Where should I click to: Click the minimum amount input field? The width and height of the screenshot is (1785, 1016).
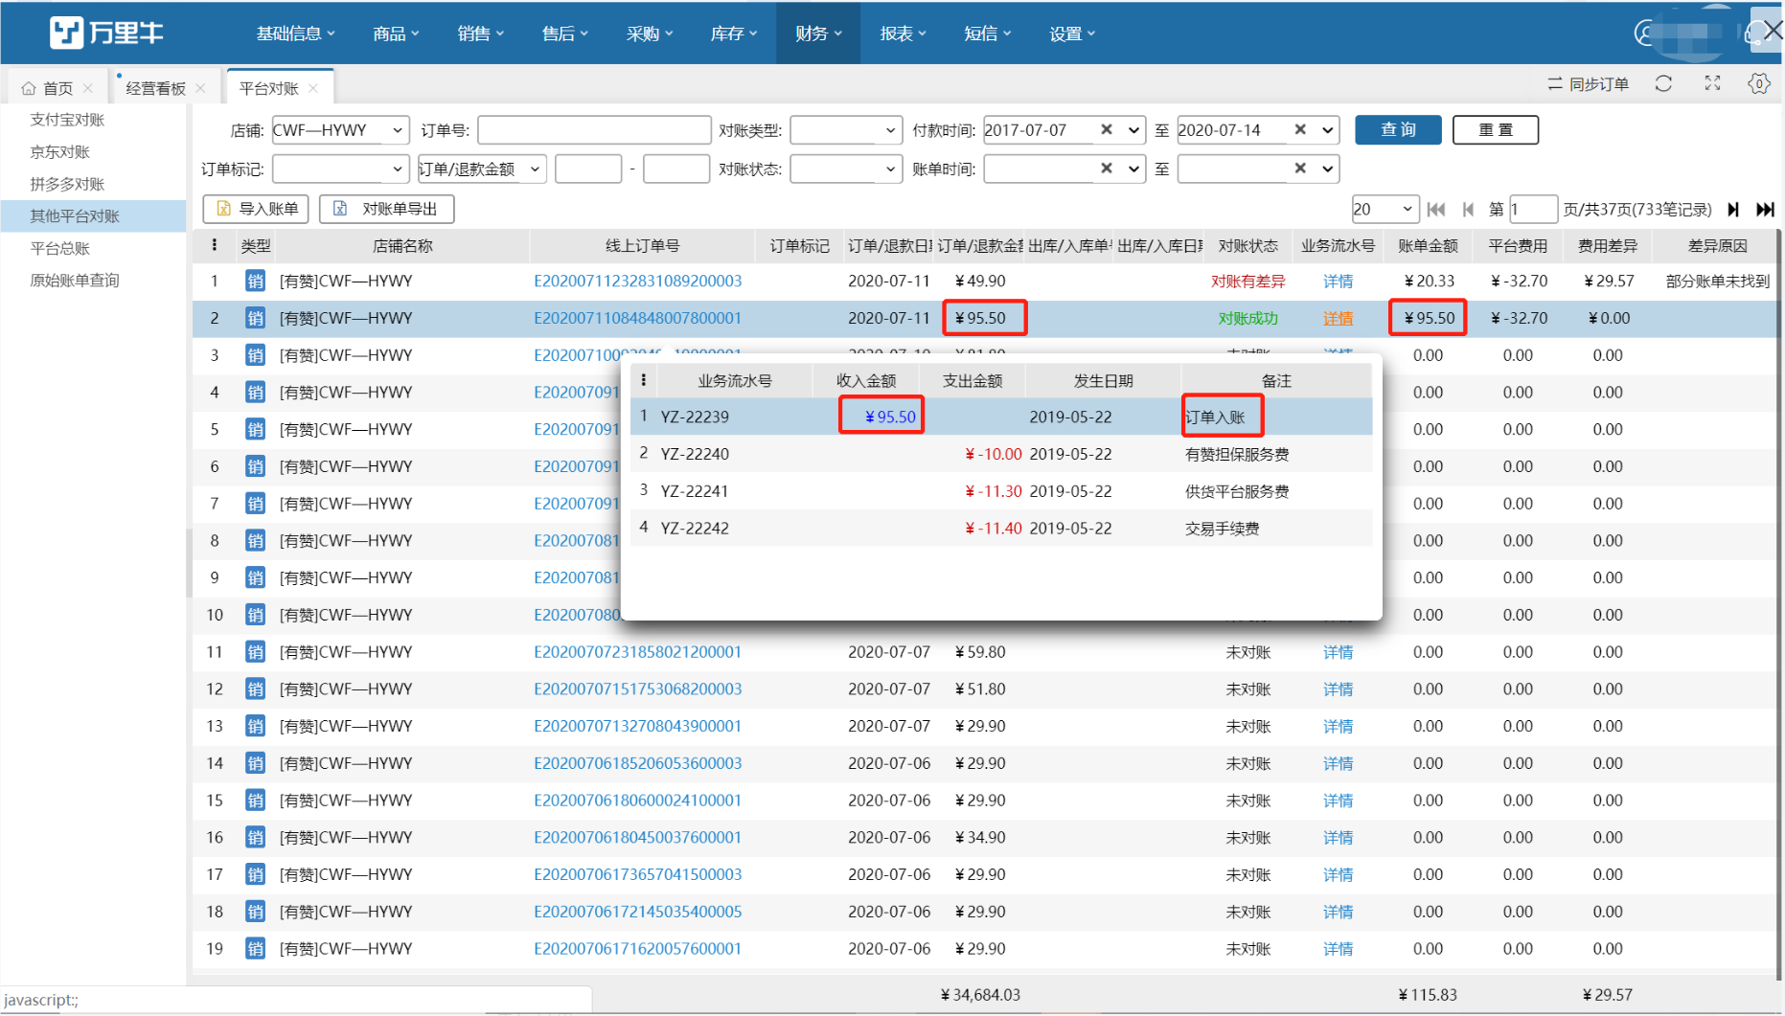pyautogui.click(x=588, y=169)
